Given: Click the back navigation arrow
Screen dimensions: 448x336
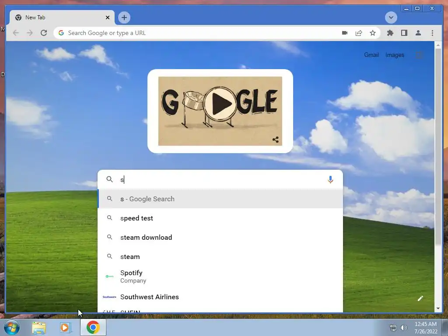Looking at the screenshot, I should [x=16, y=33].
